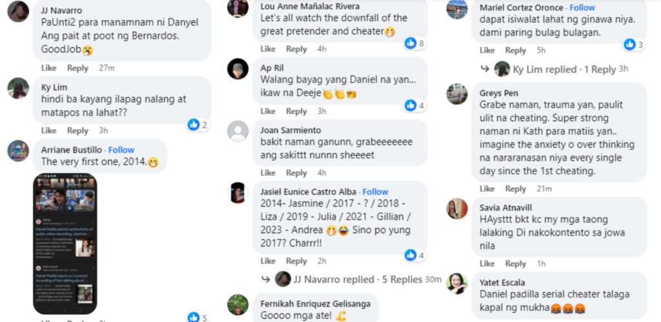
Task: Like Savia Atnavill's comment
Action: (x=487, y=263)
